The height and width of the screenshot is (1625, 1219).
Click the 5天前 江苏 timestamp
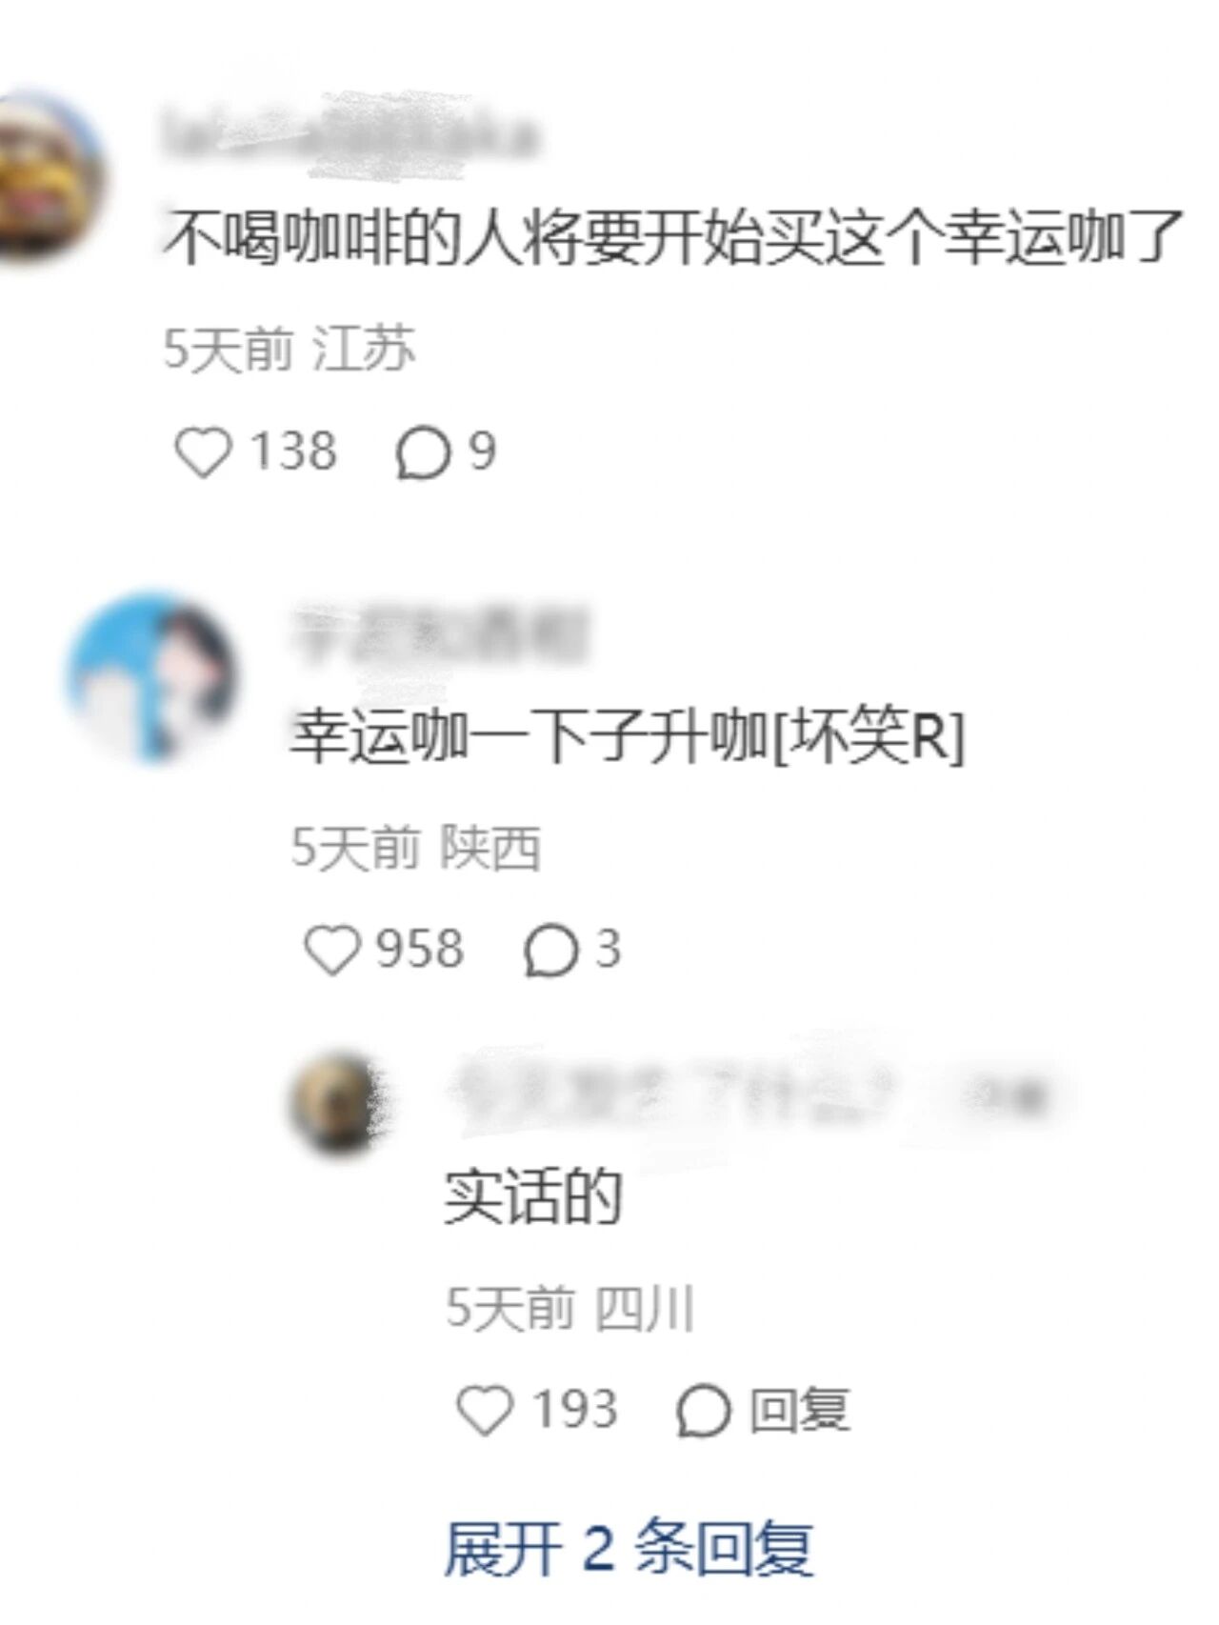[x=290, y=349]
